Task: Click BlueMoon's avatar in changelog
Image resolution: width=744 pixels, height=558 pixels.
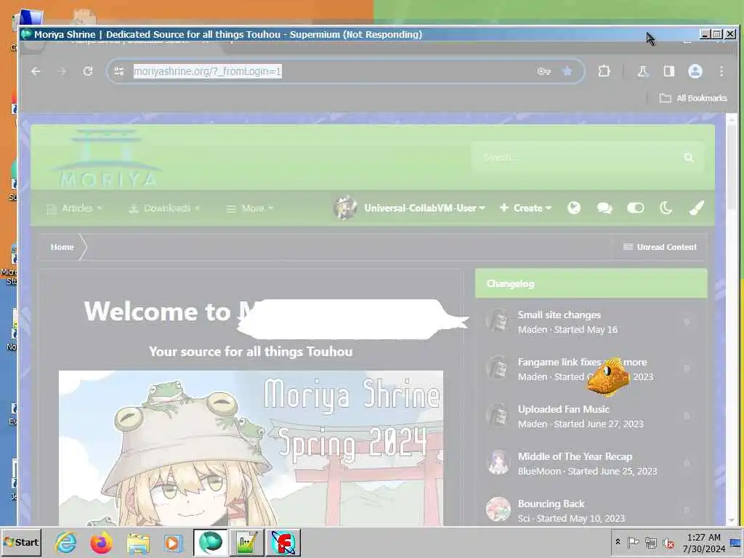Action: (498, 461)
